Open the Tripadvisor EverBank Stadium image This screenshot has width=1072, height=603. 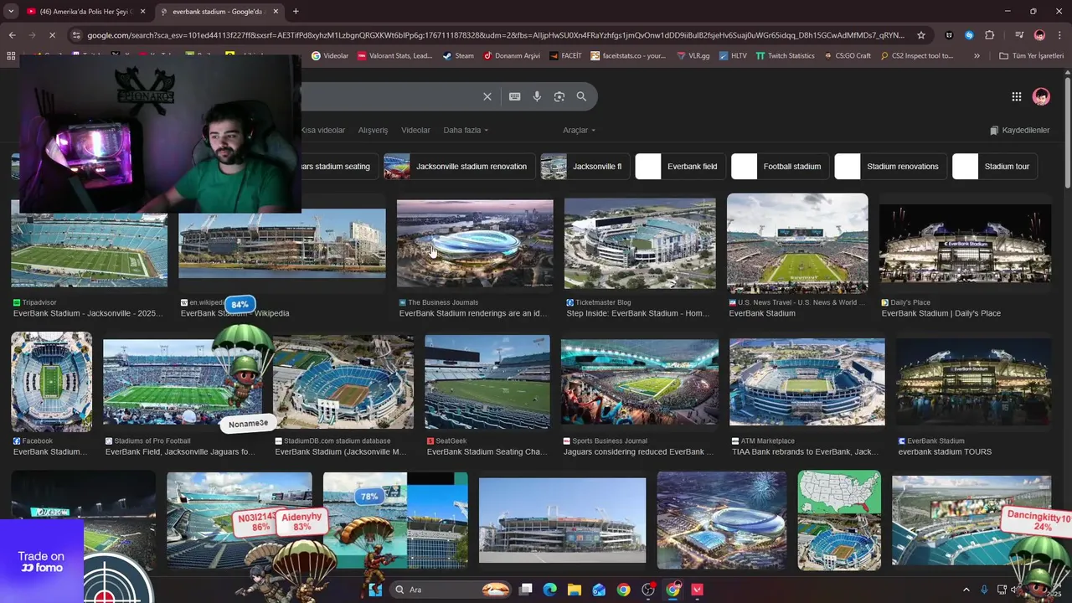89,250
